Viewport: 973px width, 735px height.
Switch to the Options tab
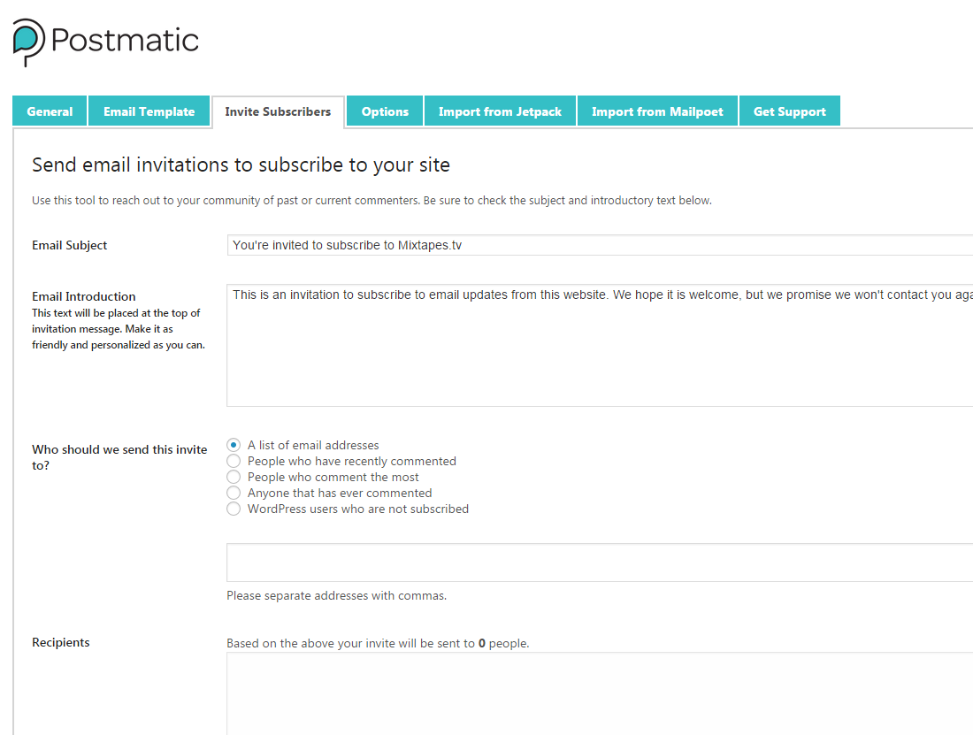(x=384, y=111)
